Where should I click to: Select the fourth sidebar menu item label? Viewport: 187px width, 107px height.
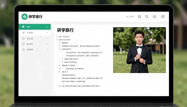tap(30, 44)
